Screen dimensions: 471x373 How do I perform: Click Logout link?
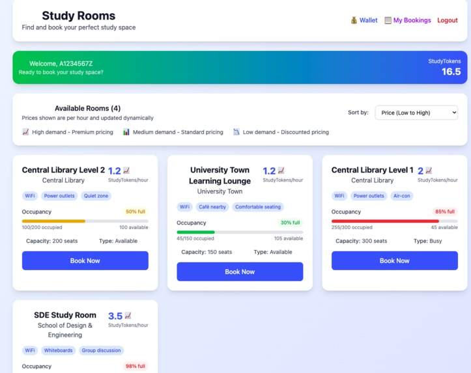click(x=448, y=20)
